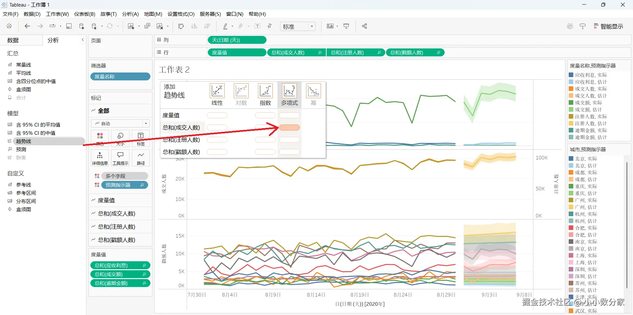Open the Analysis (分析) menu
The height and width of the screenshot is (315, 633).
130,14
